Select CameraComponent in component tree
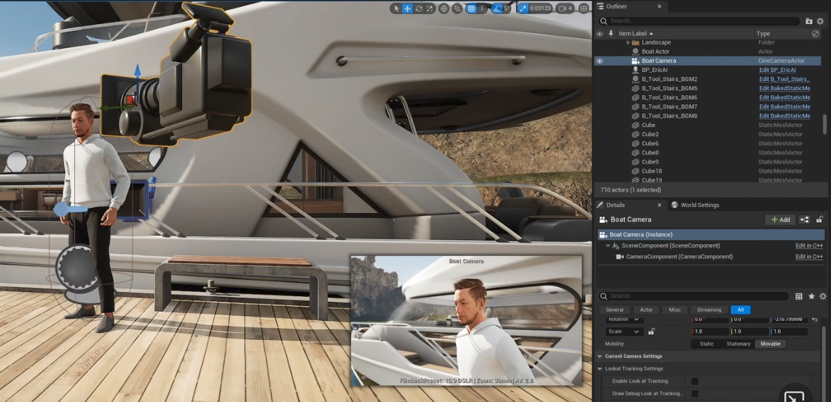This screenshot has width=831, height=402. point(679,256)
